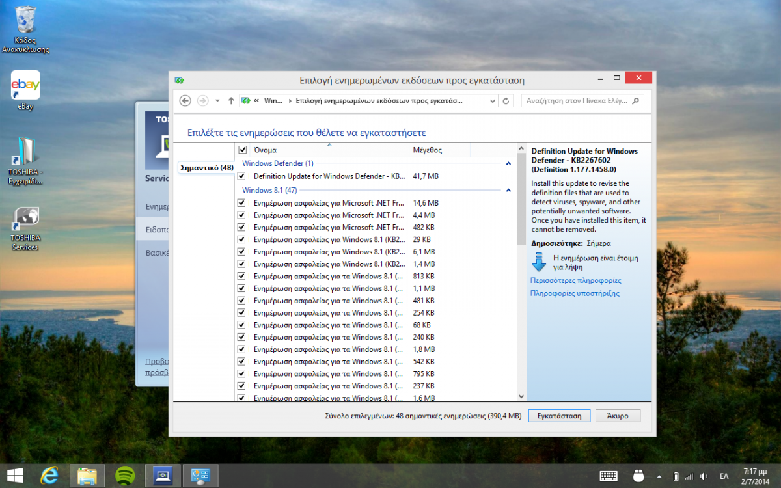Screen dimensions: 781x488
Task: Uncheck the Definition Update for Windows Defender checkbox
Action: coord(242,176)
